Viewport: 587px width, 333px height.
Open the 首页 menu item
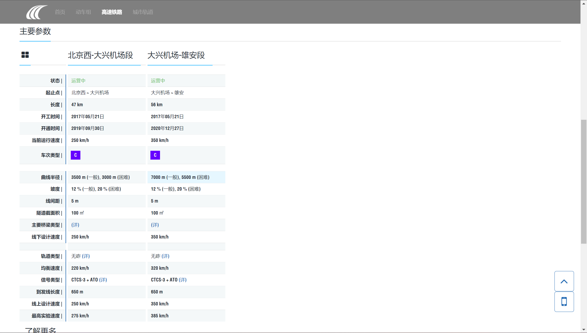60,12
